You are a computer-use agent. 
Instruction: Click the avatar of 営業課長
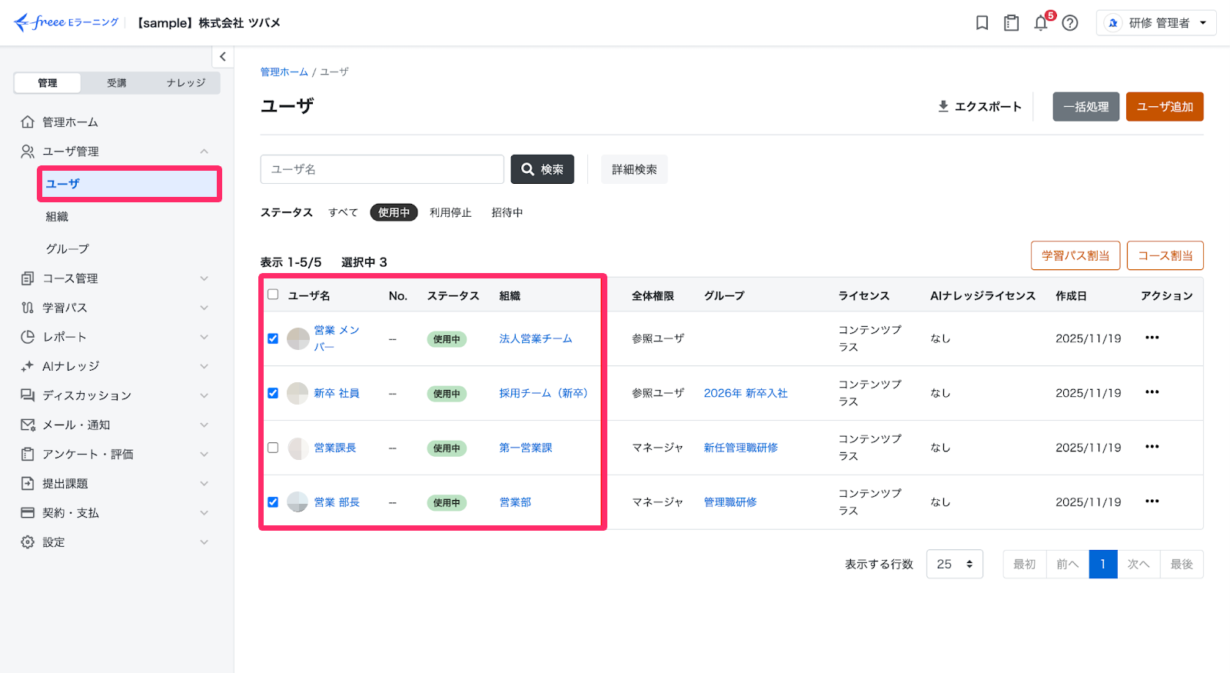(298, 448)
